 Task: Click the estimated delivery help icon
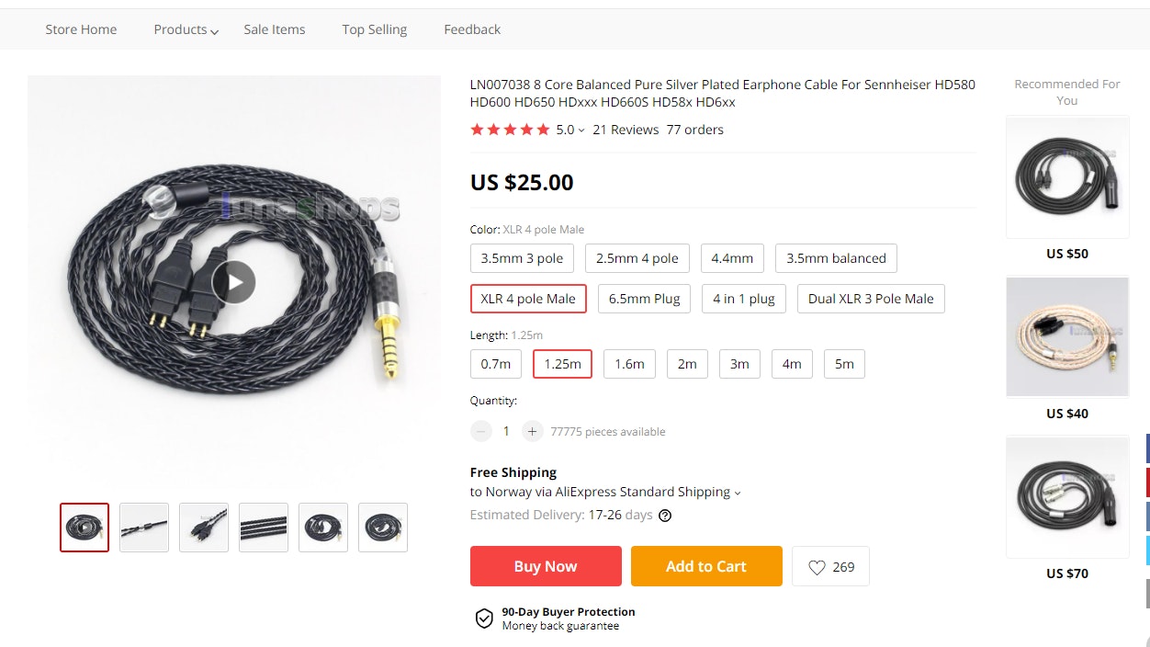point(665,516)
